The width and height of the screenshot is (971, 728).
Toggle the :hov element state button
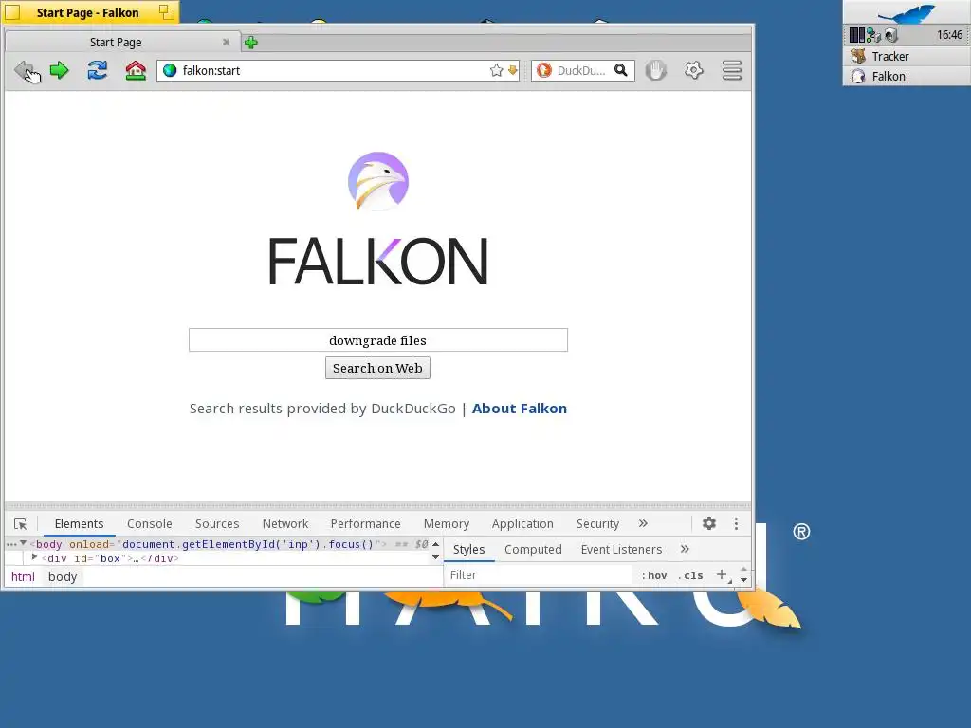pos(654,575)
